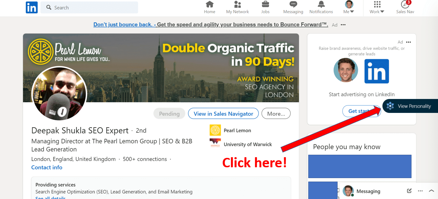Click the Start advertising on LinkedIn text
This screenshot has width=438, height=199.
pos(362,94)
